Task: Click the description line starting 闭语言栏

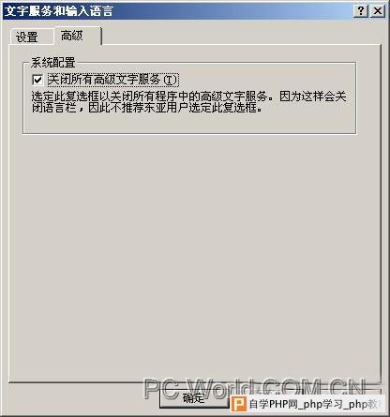Action: tap(147, 108)
